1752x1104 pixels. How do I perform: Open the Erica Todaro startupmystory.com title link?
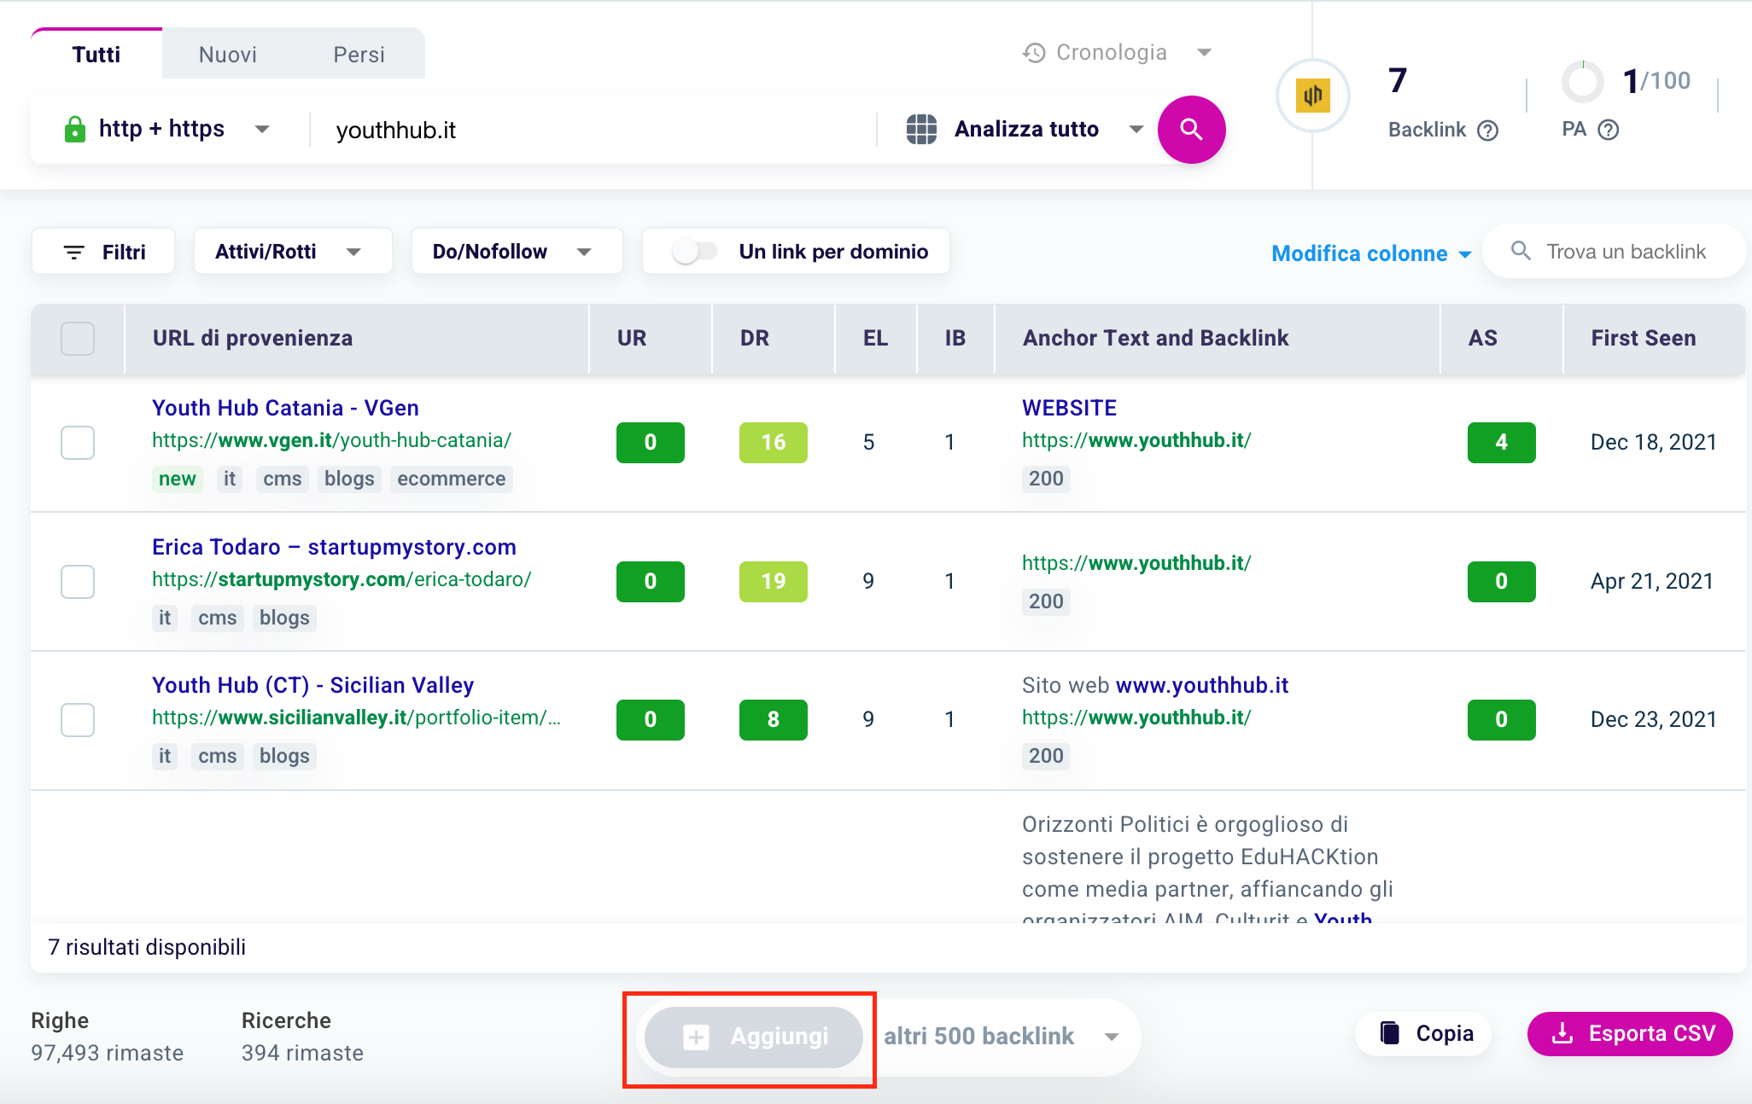(334, 547)
